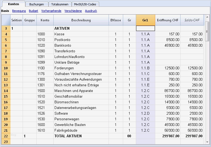This screenshot has height=147, width=211.
Task: Select the TOTAL AKTIVEN row cell
Action: (81, 136)
